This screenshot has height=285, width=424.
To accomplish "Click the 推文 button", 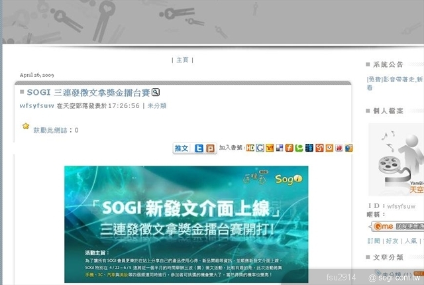I will pos(182,148).
